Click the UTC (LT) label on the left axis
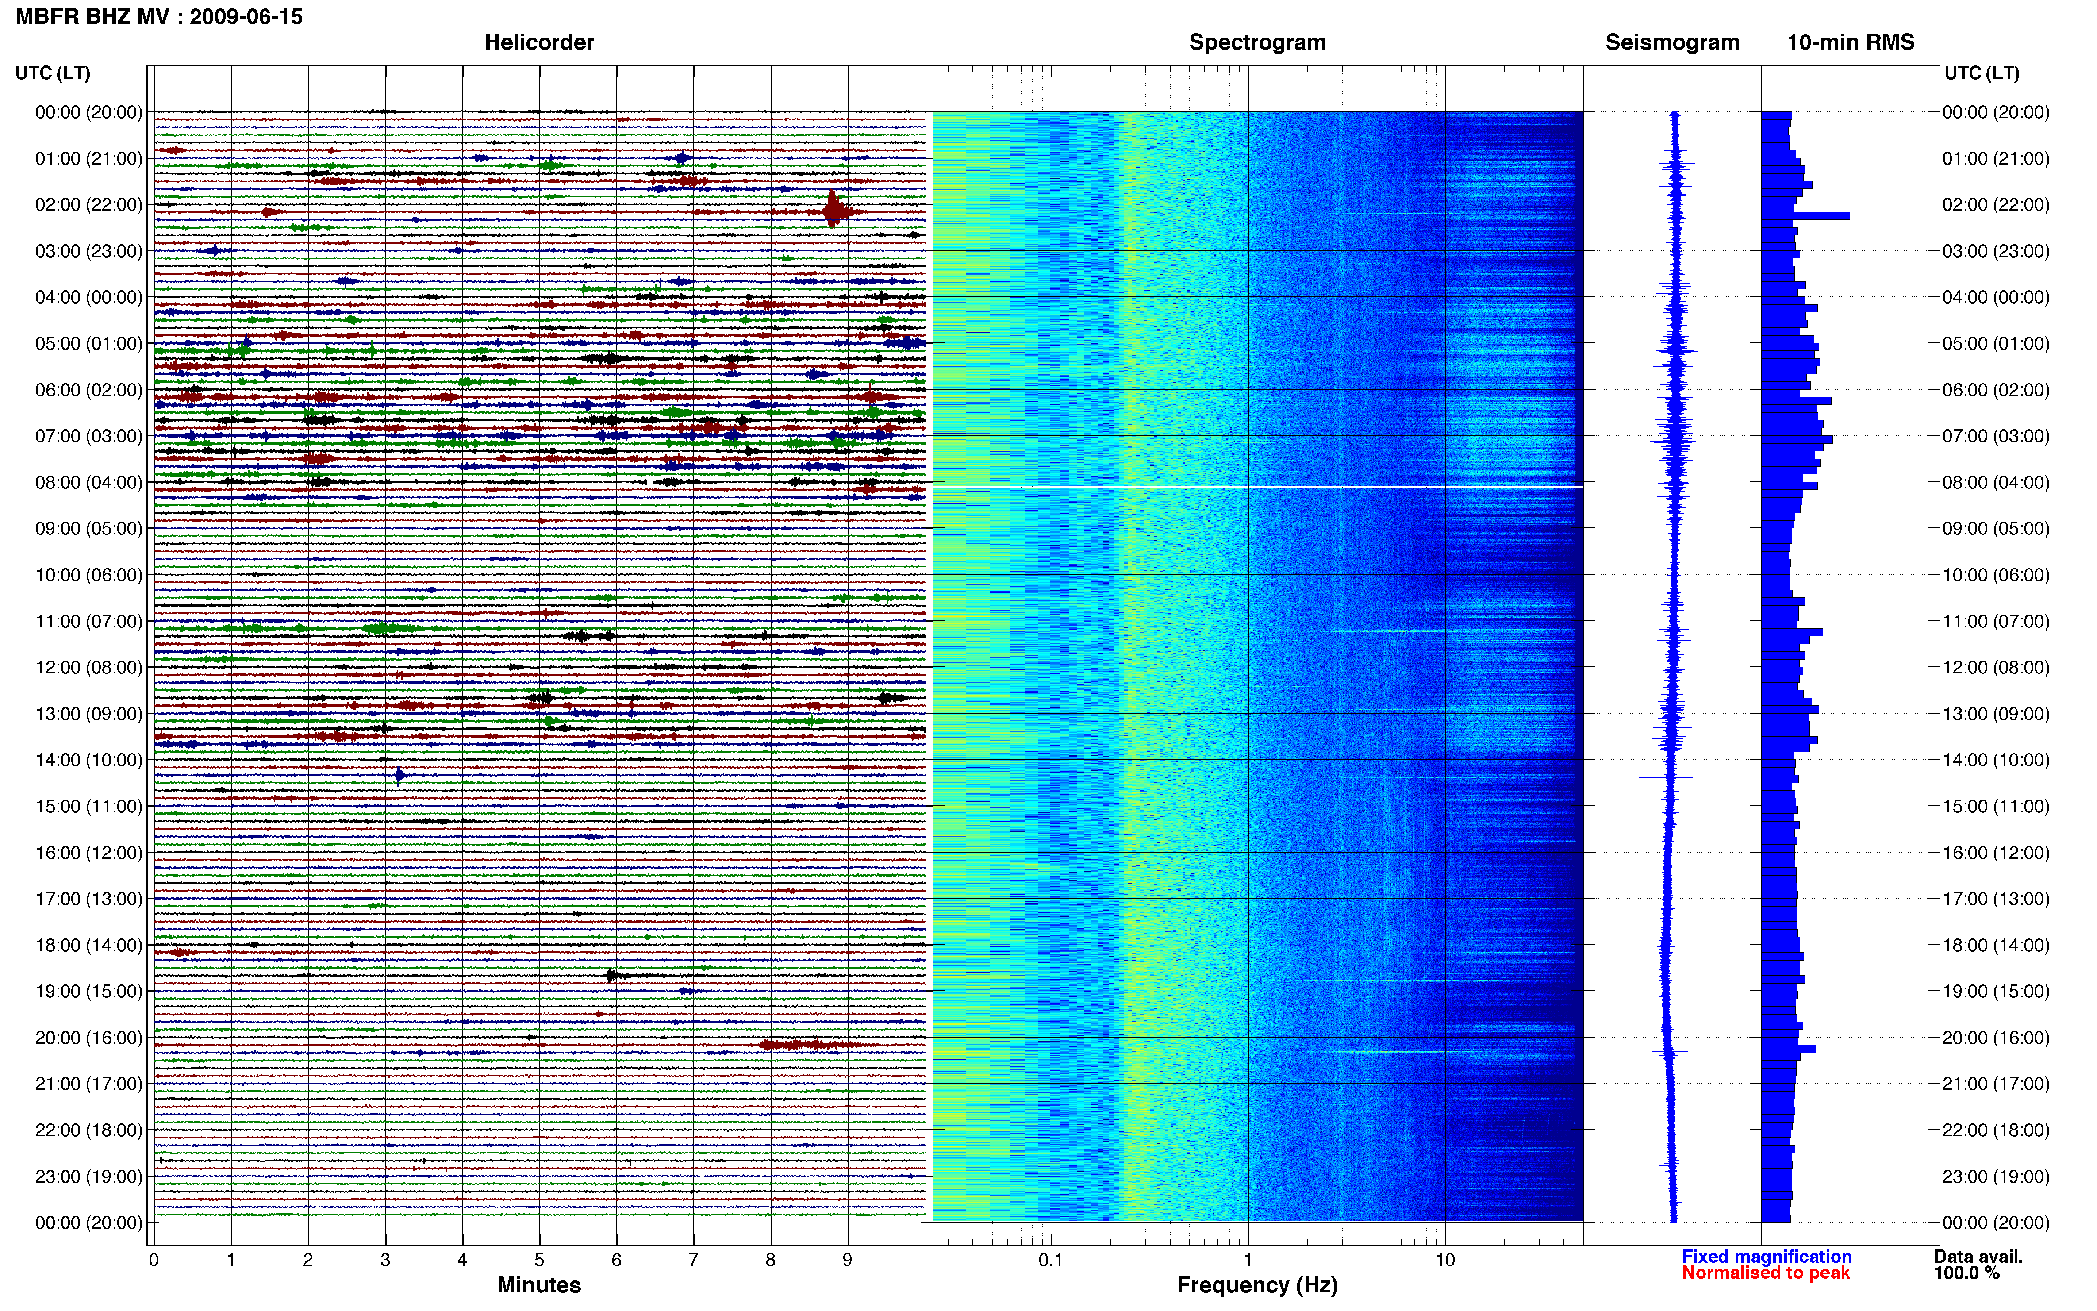 (53, 73)
